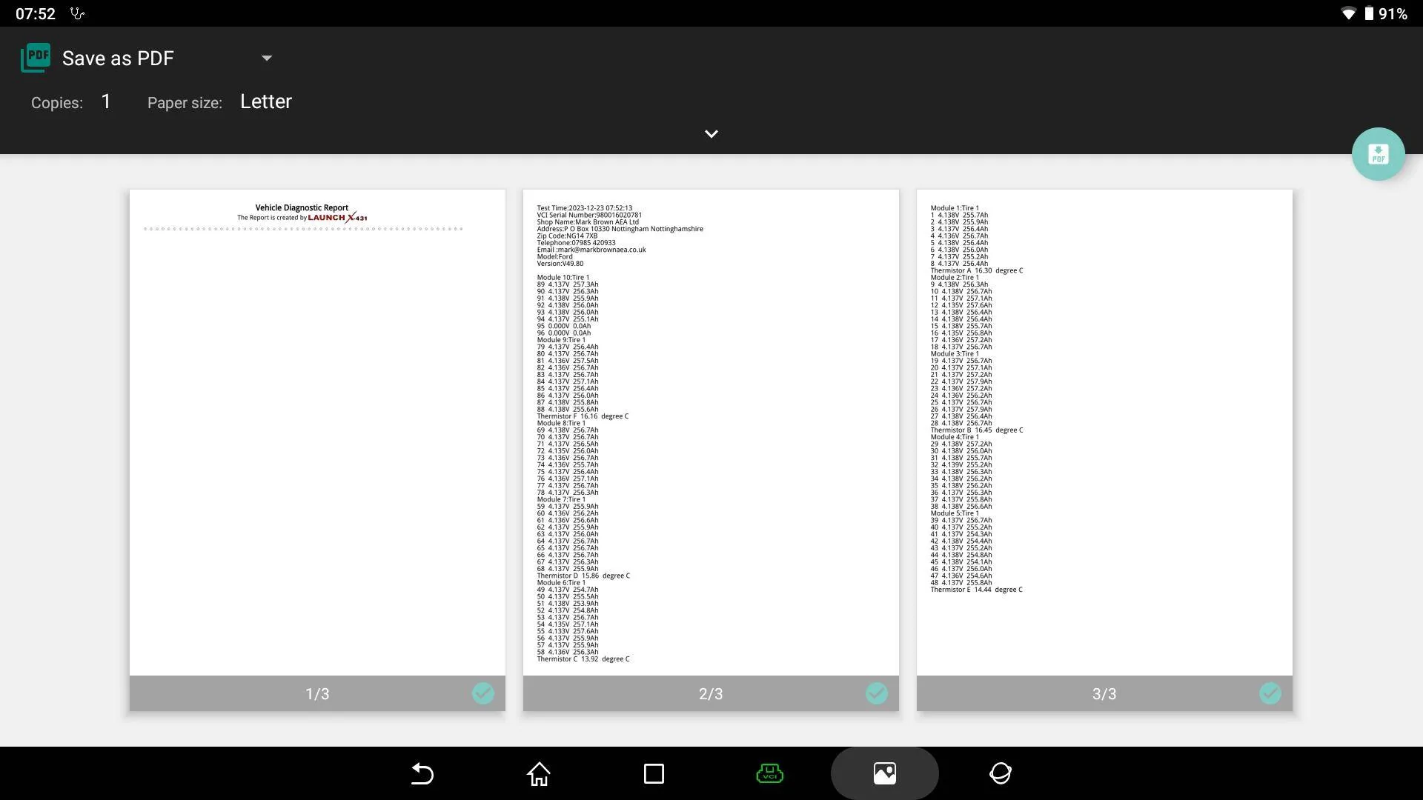Image resolution: width=1423 pixels, height=800 pixels.
Task: Click the 1/3 page label
Action: coord(317,694)
